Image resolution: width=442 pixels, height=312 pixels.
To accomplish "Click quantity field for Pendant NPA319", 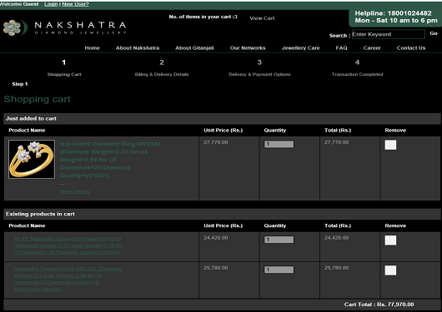I will pyautogui.click(x=279, y=240).
